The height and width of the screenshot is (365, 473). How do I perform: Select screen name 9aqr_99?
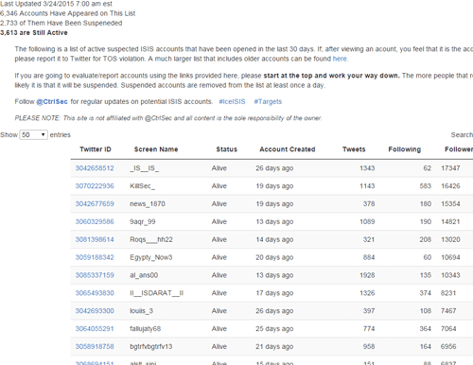click(x=143, y=222)
